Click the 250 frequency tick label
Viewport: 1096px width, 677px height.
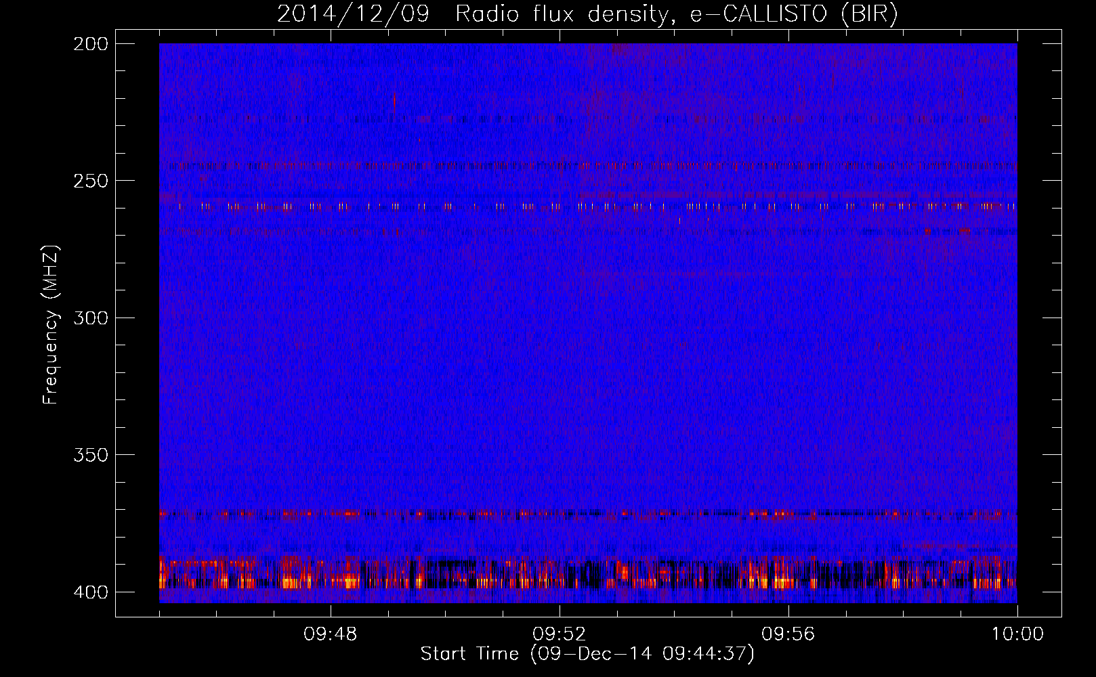[90, 181]
